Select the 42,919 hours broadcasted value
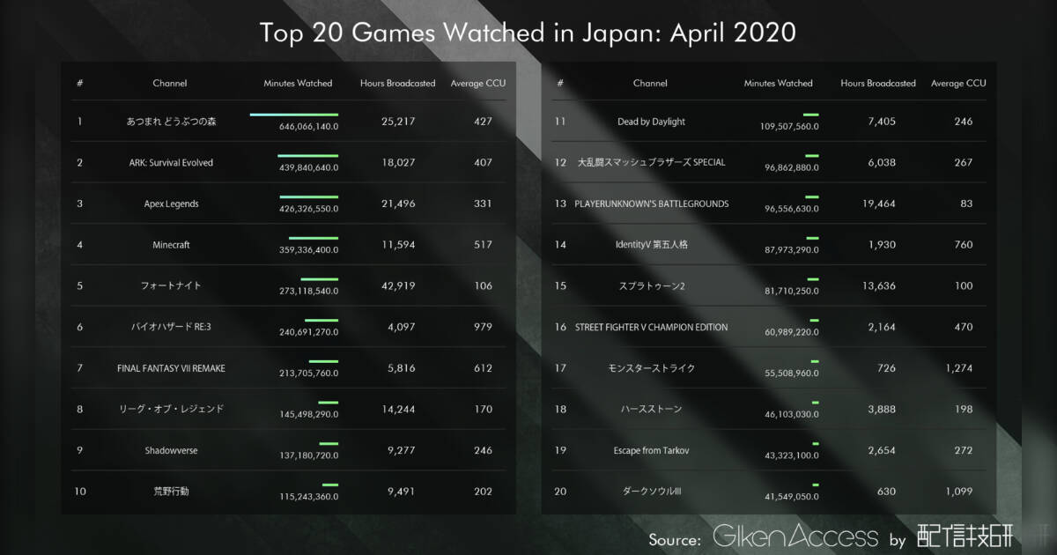The height and width of the screenshot is (555, 1057). point(397,285)
